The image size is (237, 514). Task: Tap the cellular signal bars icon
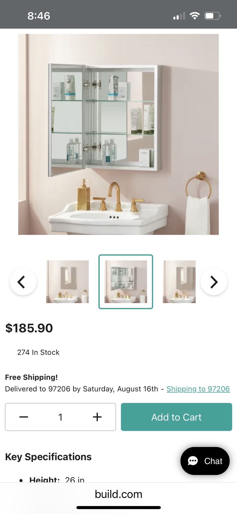click(179, 16)
